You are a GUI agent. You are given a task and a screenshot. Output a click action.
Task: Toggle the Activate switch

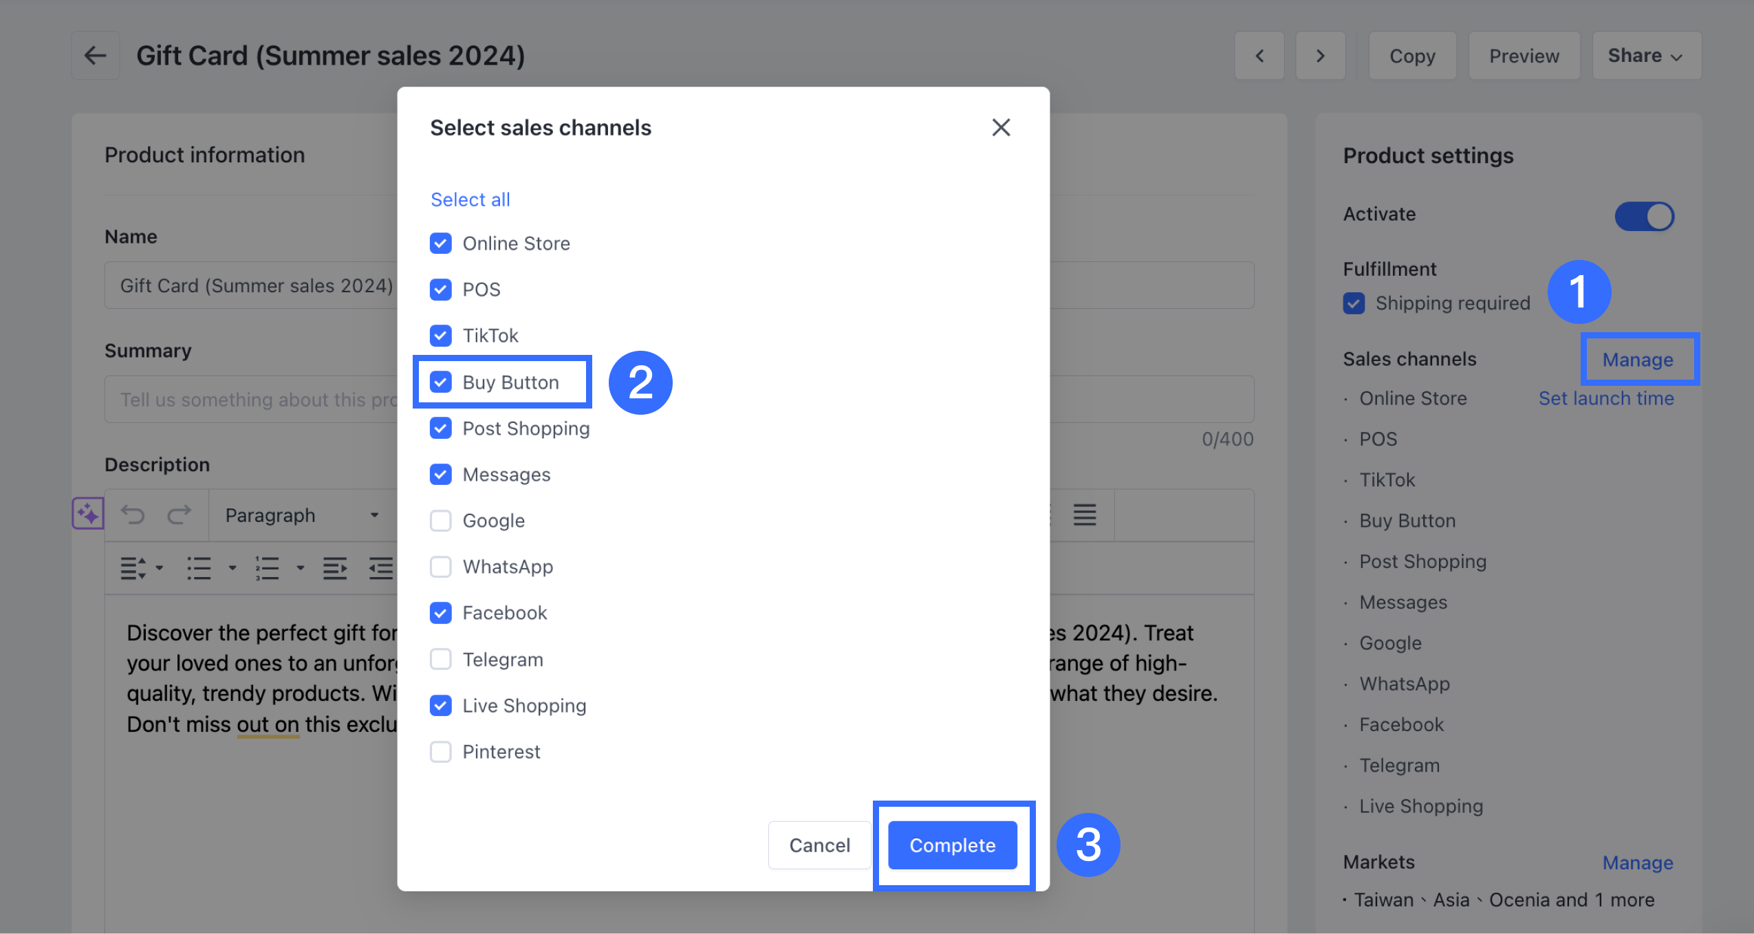(1644, 216)
